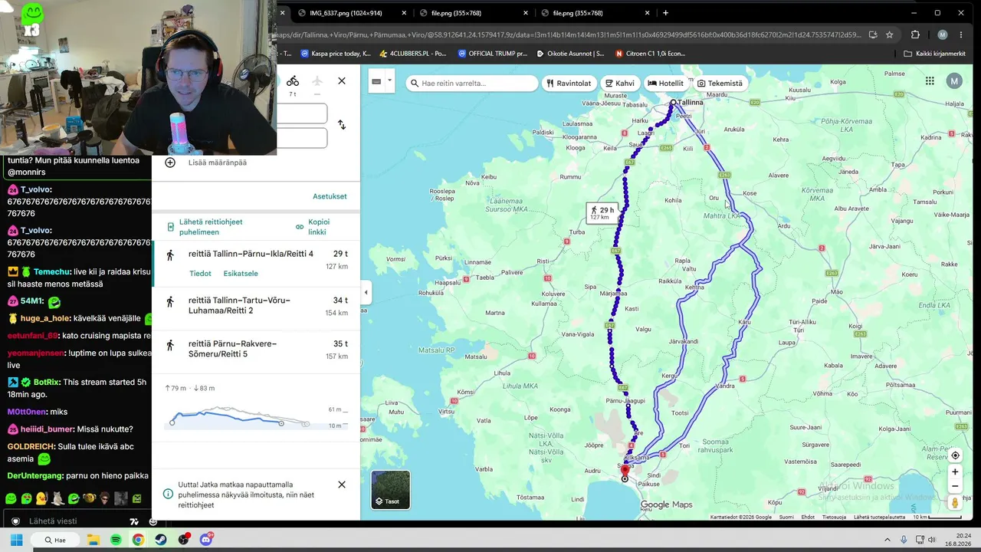The width and height of the screenshot is (981, 552).
Task: Select the cycling travel mode icon
Action: pos(293,80)
